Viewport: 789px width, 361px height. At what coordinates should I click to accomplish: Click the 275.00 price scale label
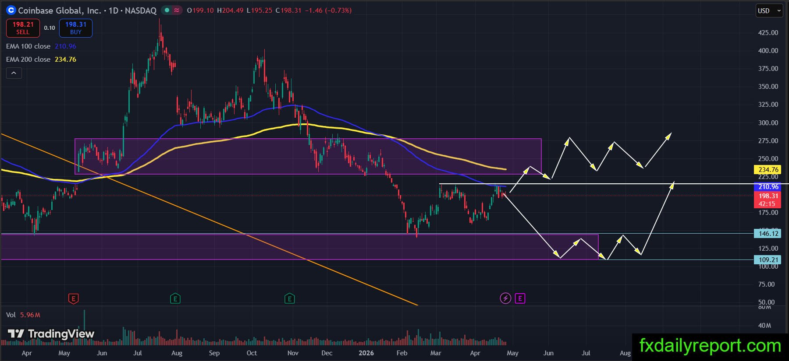pos(768,141)
